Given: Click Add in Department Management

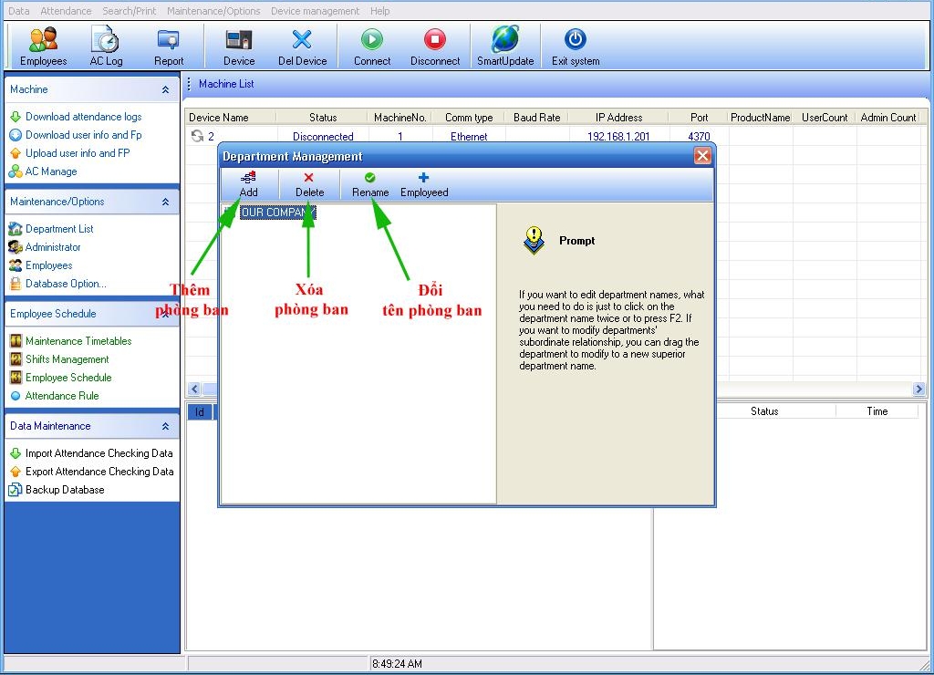Looking at the screenshot, I should 248,184.
